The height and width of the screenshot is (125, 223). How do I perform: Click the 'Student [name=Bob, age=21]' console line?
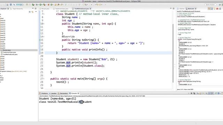coord(57,99)
